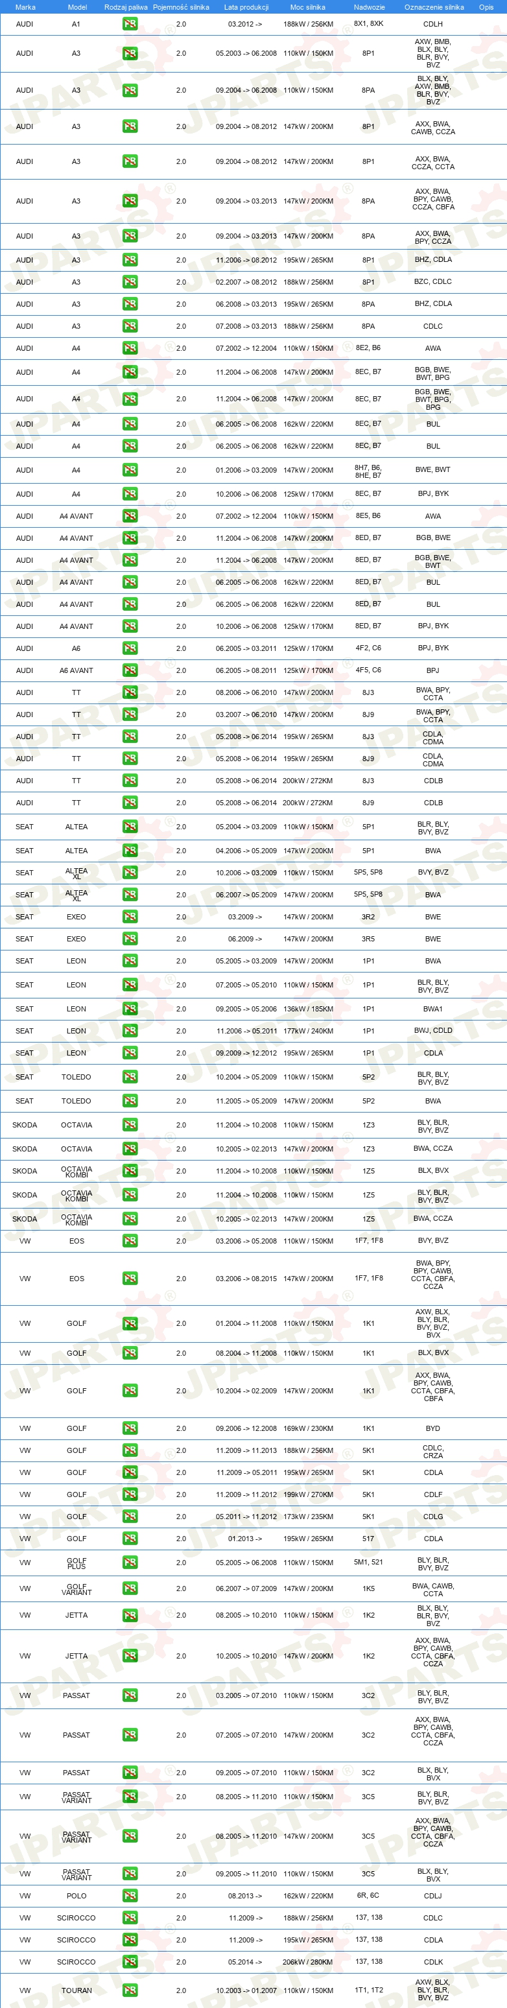Screen dimensions: 507x2008
Task: Select the '206kW / 280KM' power cell
Action: 308,1962
